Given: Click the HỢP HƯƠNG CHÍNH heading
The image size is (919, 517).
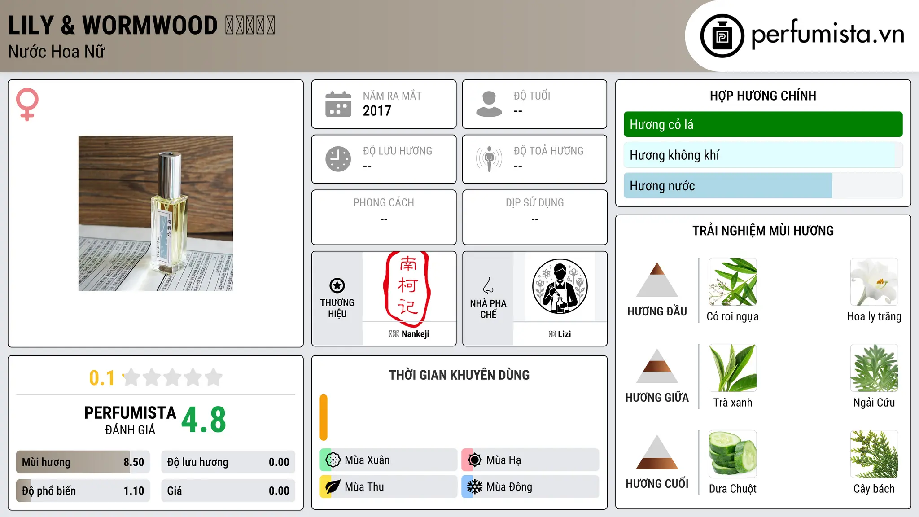Looking at the screenshot, I should pos(763,96).
